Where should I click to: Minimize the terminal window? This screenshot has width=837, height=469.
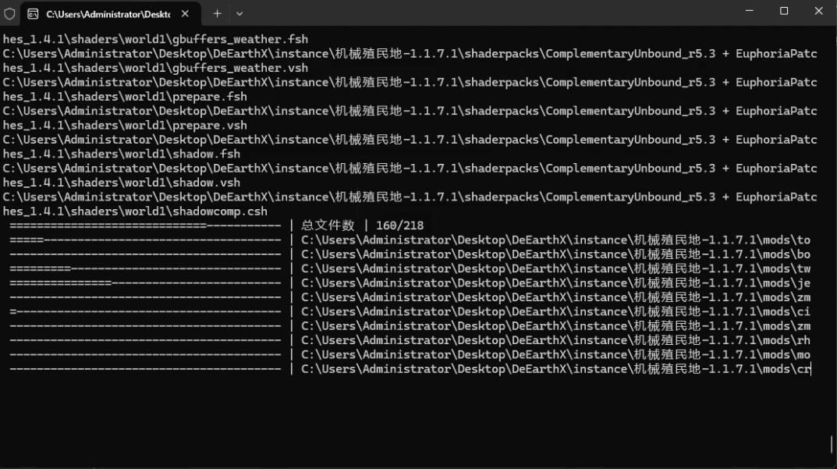click(749, 11)
